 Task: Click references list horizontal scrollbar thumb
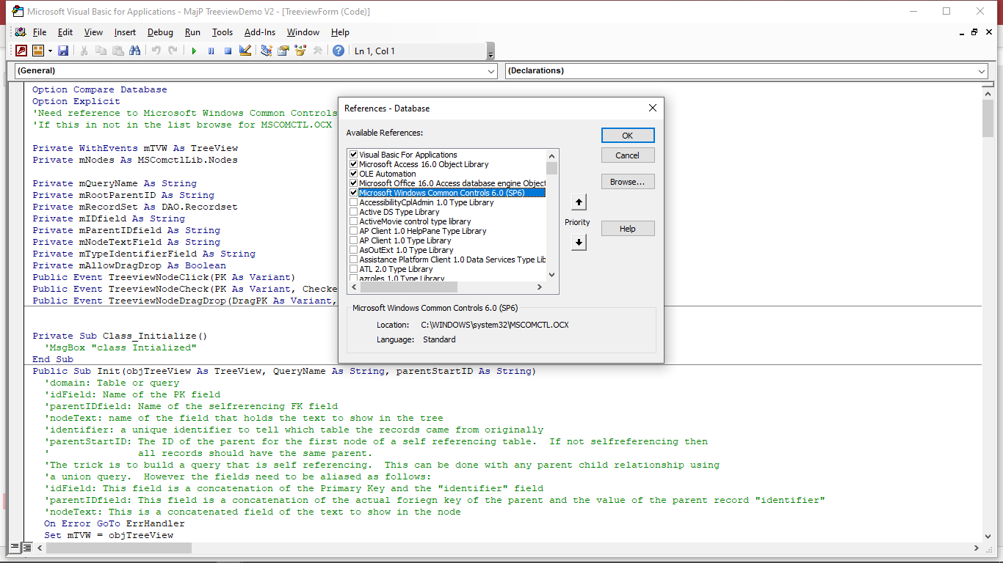[x=409, y=287]
